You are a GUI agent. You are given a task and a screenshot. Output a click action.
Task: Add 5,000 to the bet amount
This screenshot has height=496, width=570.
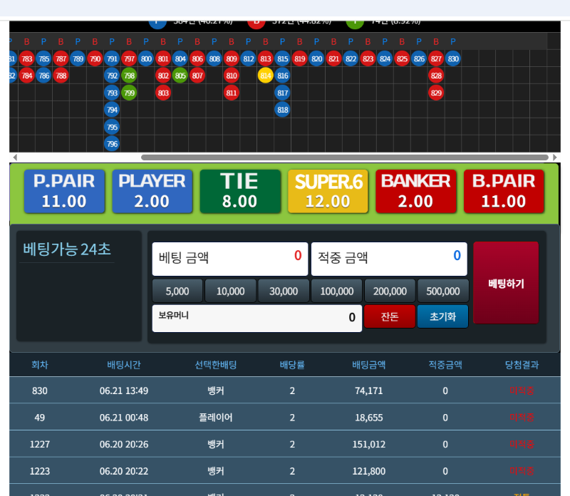click(x=177, y=291)
